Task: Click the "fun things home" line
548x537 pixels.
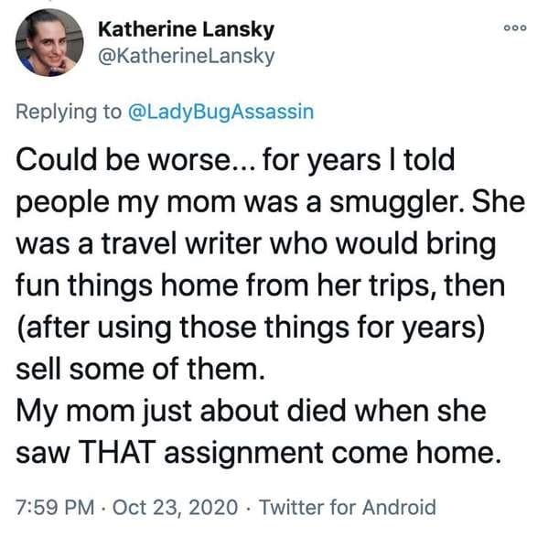Action: pos(261,285)
